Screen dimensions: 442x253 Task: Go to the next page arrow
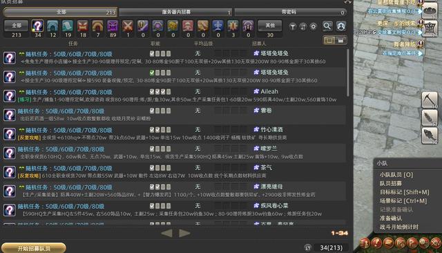[x=184, y=233]
